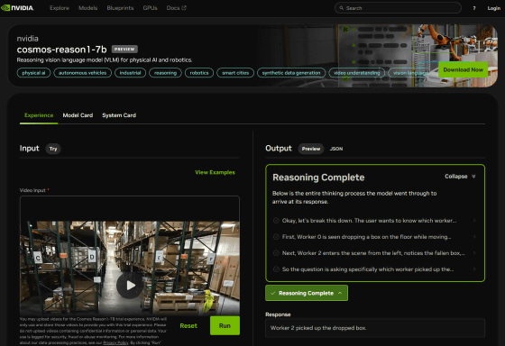
Task: Click the response text "Worker 2 picked up the dropped box."
Action: (x=318, y=328)
